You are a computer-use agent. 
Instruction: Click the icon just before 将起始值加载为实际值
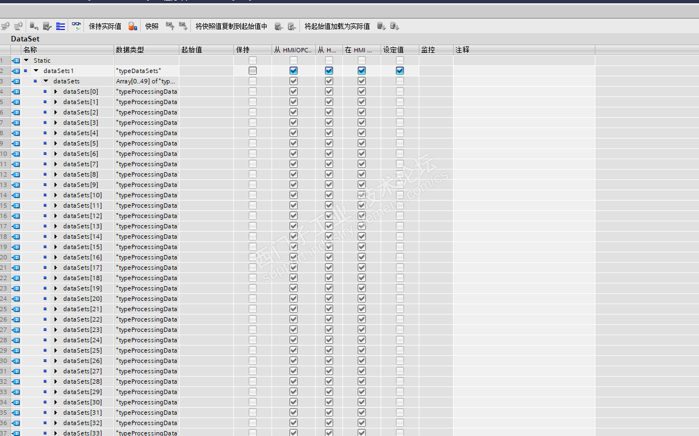point(292,26)
